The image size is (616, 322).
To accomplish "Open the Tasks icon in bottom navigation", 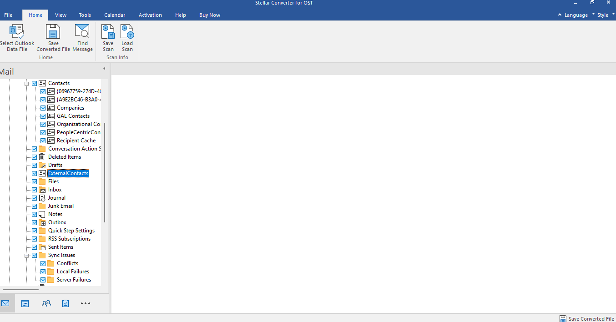I will 66,303.
